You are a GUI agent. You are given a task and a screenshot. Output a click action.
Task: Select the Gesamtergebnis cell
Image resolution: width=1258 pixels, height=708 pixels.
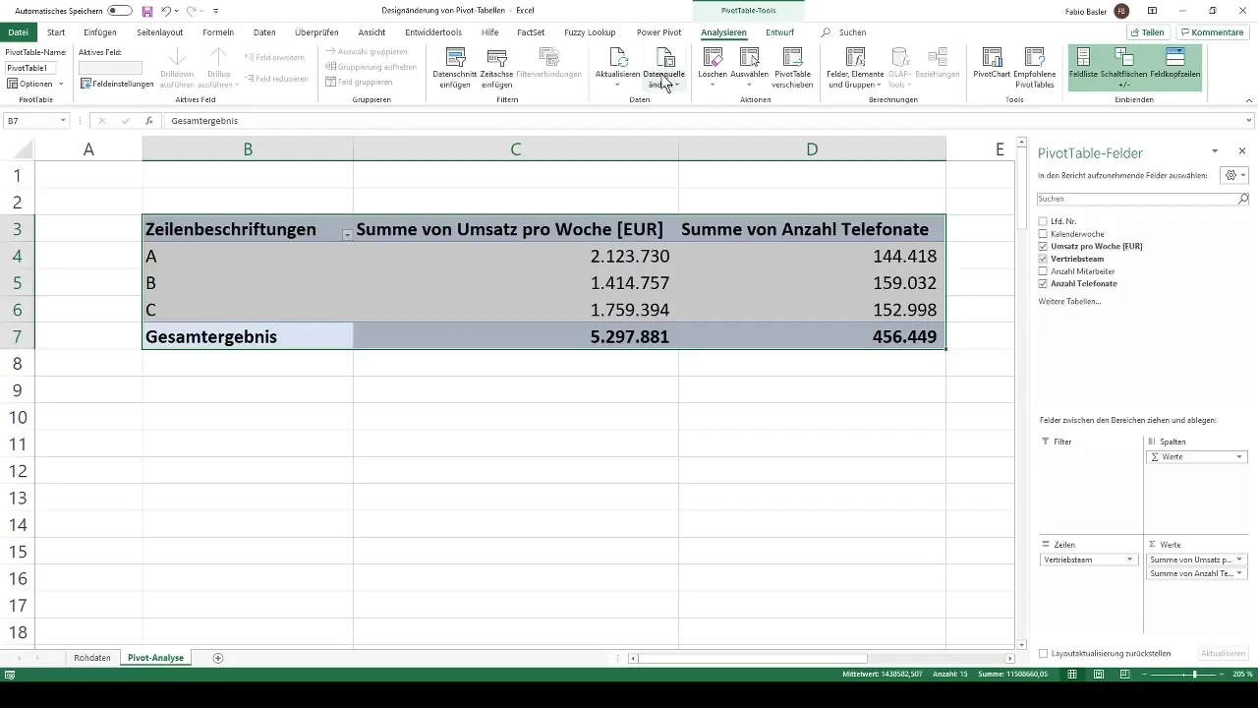(x=248, y=336)
